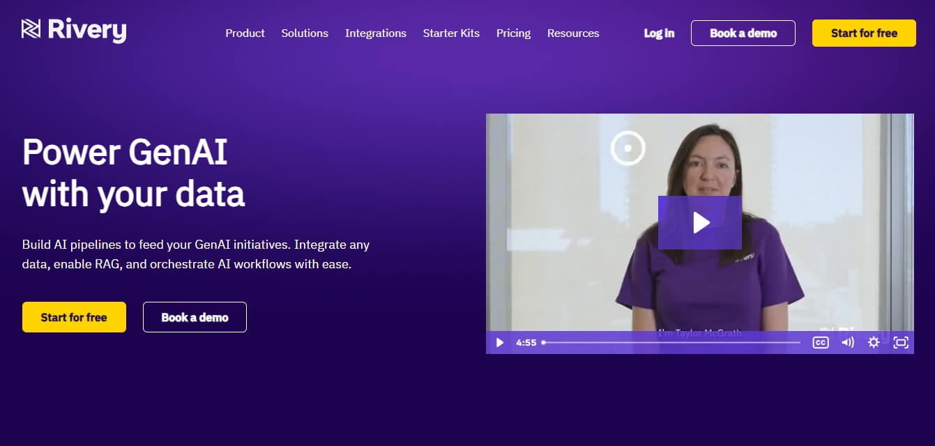Image resolution: width=935 pixels, height=446 pixels.
Task: Click Book a demo in the top navigation
Action: [743, 33]
